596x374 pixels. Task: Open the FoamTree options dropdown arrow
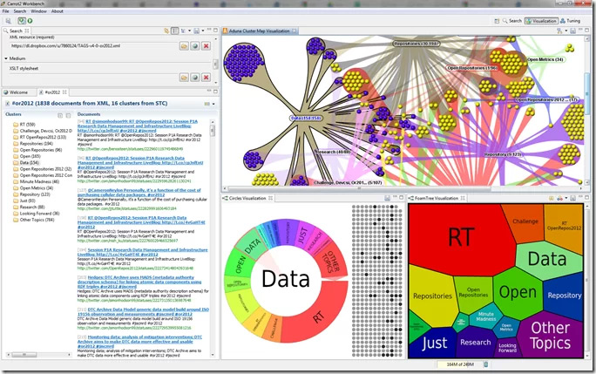[566, 198]
